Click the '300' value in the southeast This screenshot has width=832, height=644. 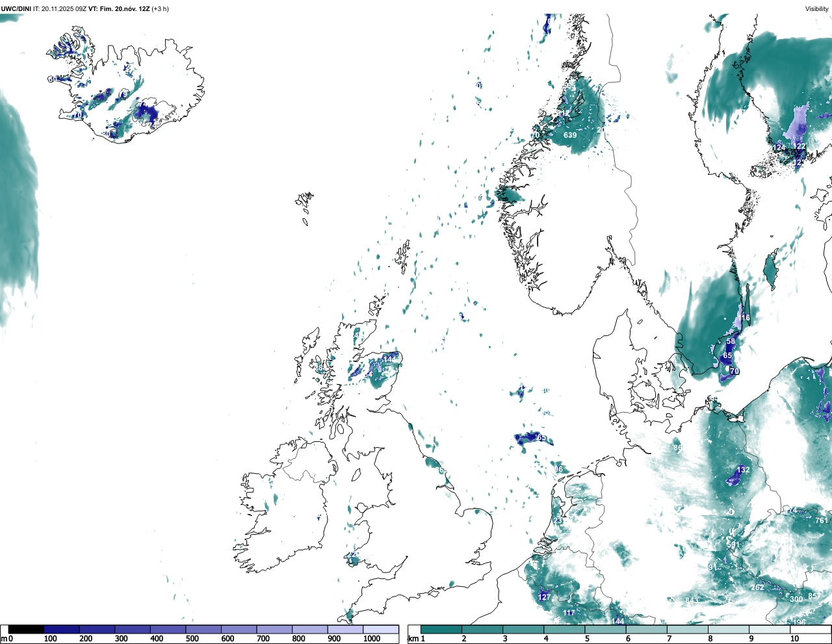796,599
